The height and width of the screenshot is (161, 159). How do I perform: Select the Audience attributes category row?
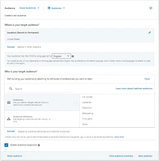pyautogui.click(x=42, y=119)
